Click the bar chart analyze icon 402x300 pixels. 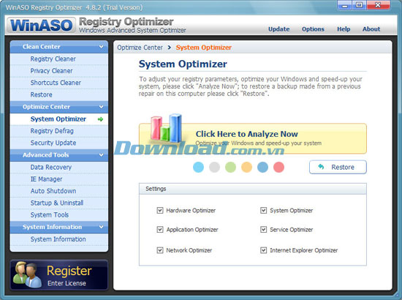[166, 128]
